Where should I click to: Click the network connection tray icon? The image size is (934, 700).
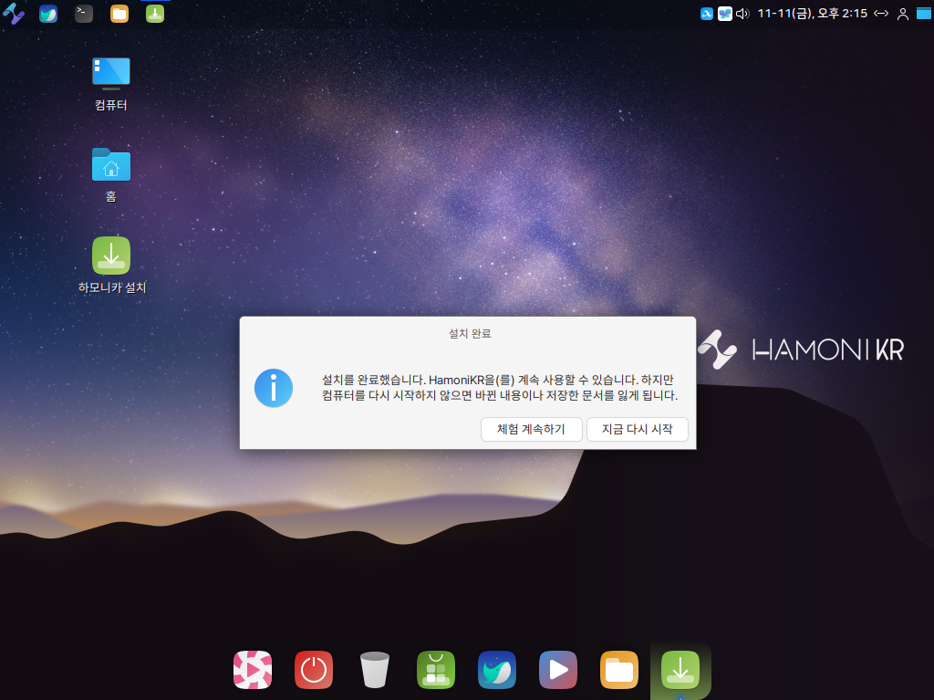coord(881,14)
